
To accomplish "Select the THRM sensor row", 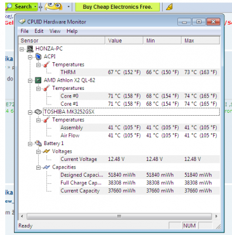I will 140,72.
